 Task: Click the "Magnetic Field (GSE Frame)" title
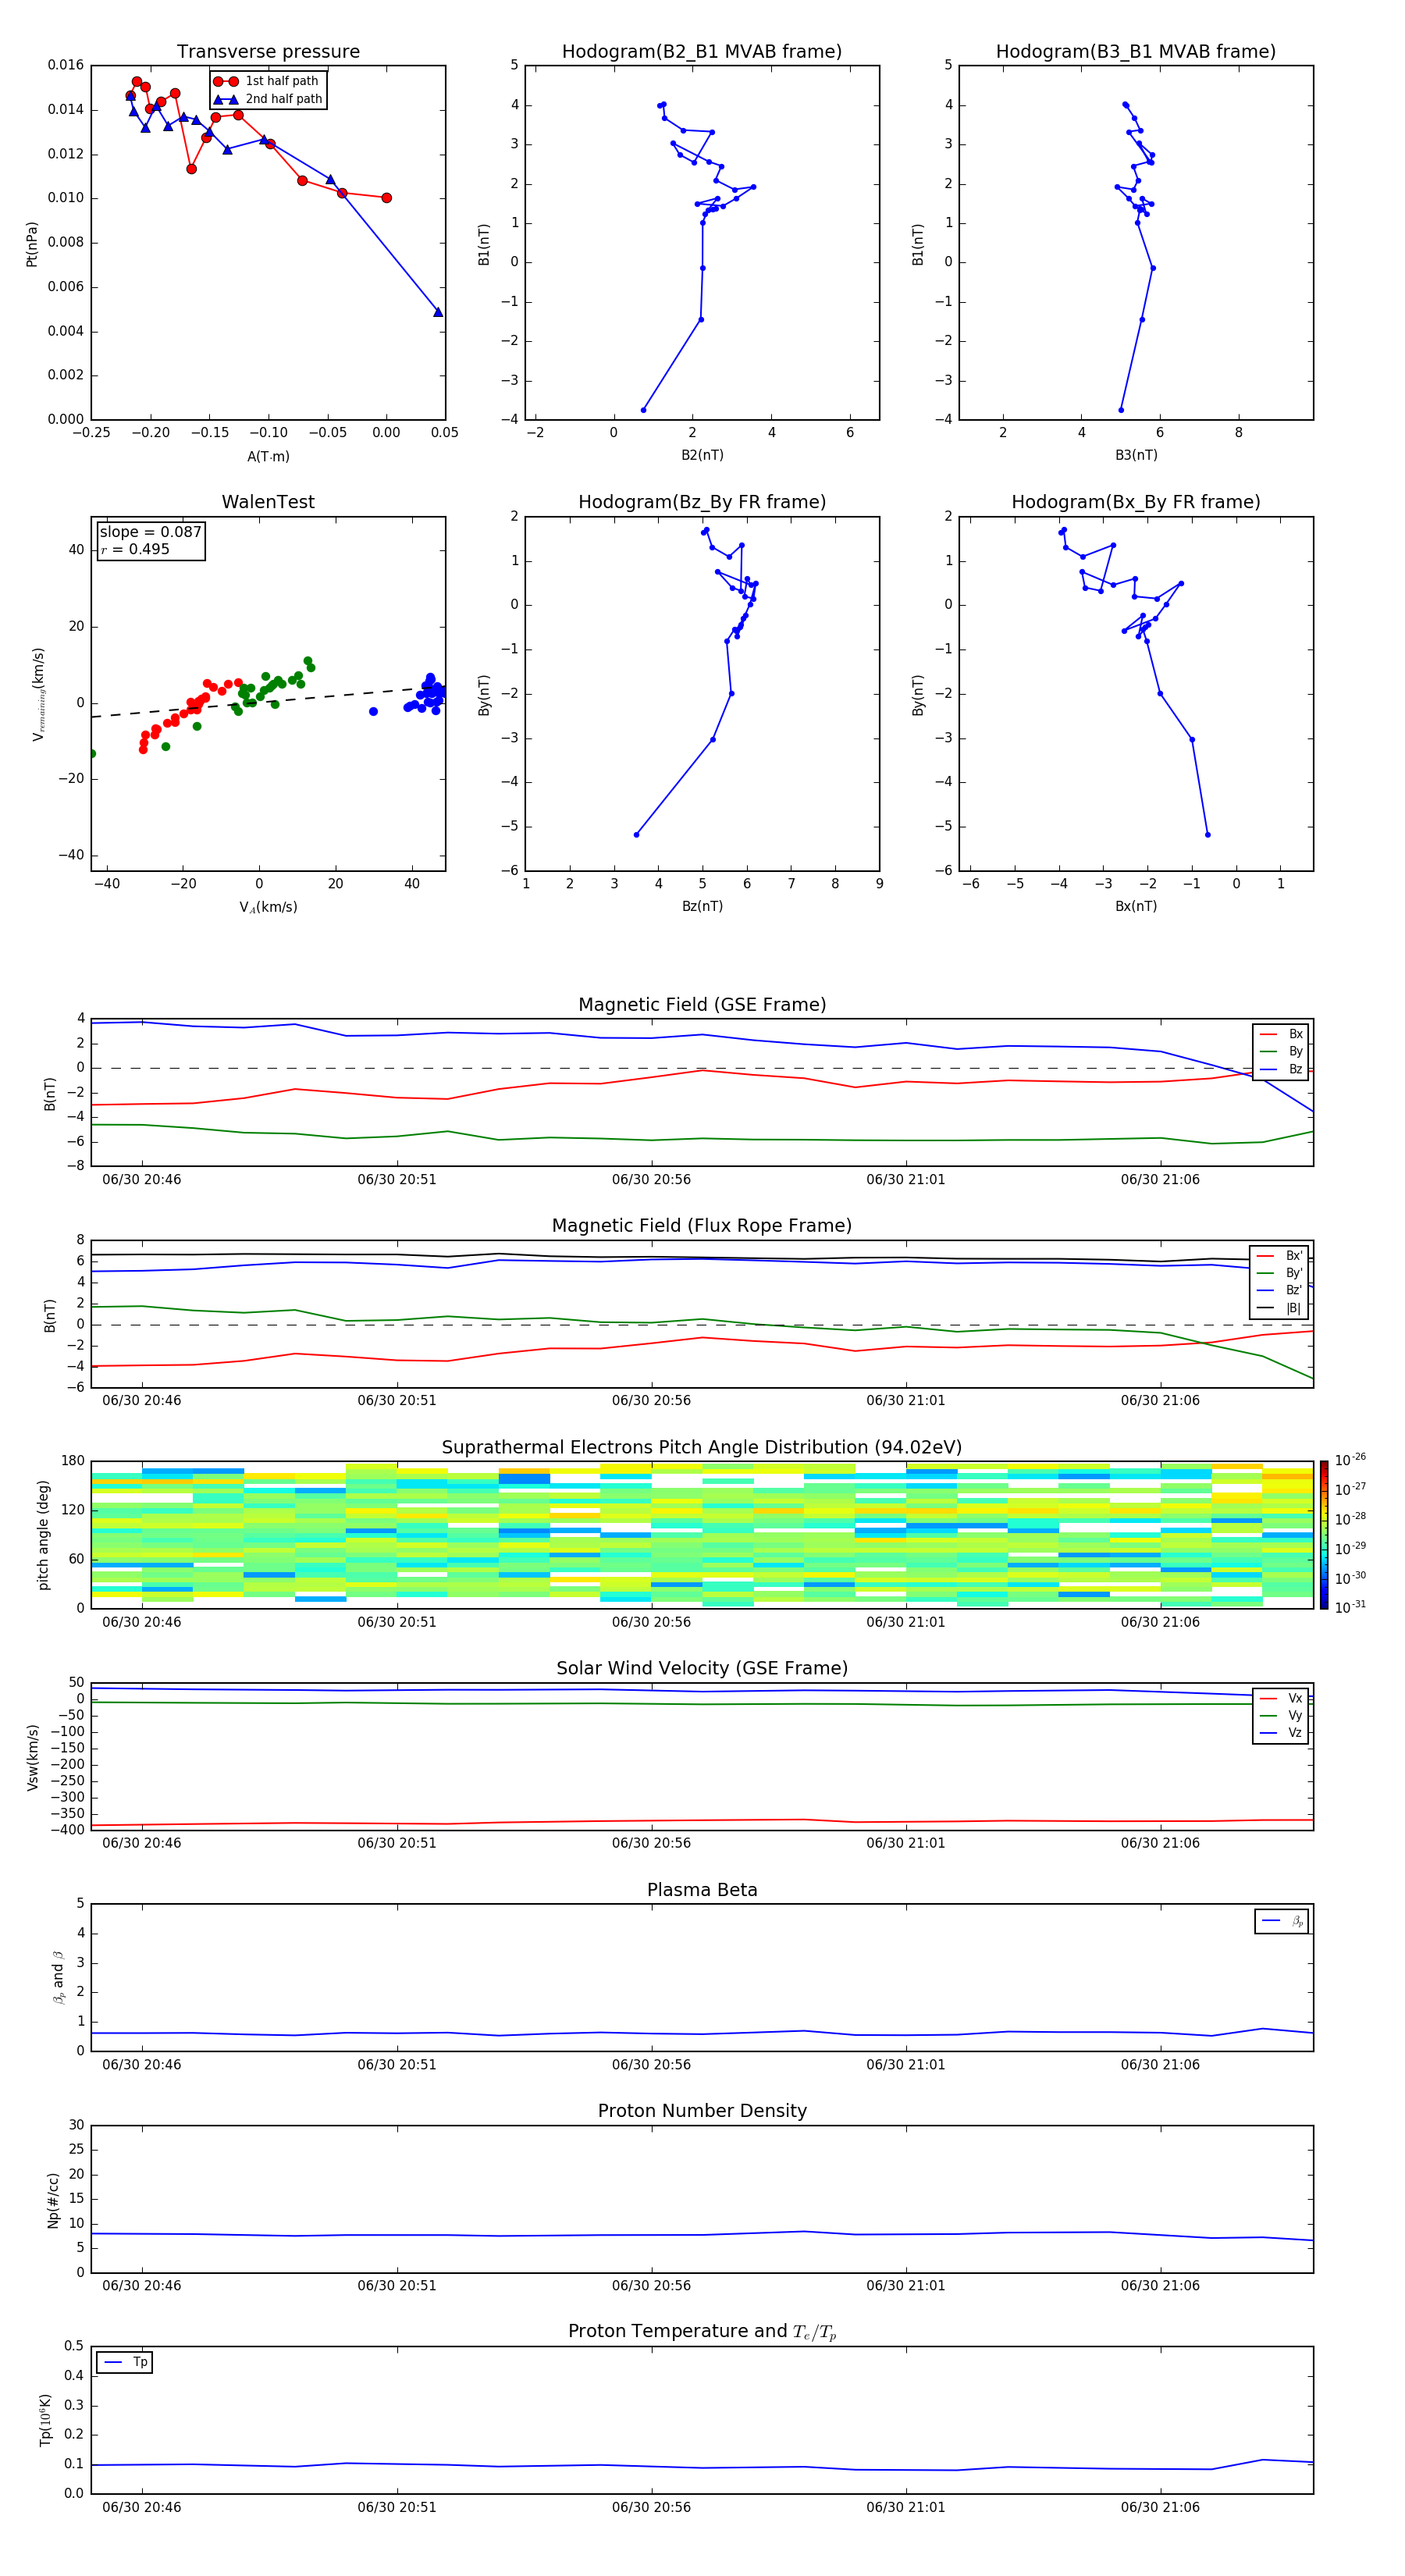[x=702, y=1005]
